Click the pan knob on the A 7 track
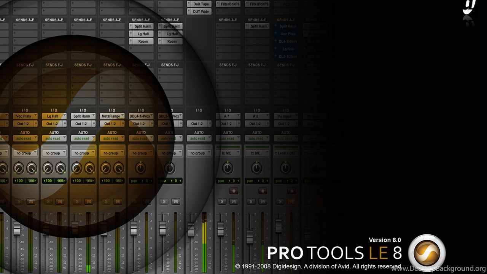The image size is (487, 274). point(228,167)
